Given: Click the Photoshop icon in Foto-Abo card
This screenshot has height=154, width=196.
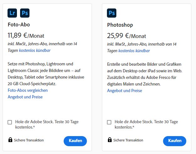Looking at the screenshot, I should 24,13.
